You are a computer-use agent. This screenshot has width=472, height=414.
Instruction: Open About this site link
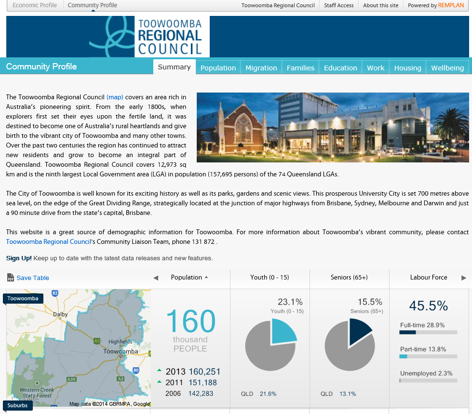(x=380, y=5)
